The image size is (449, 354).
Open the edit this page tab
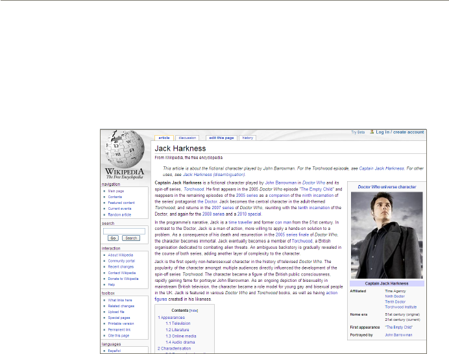click(x=221, y=138)
